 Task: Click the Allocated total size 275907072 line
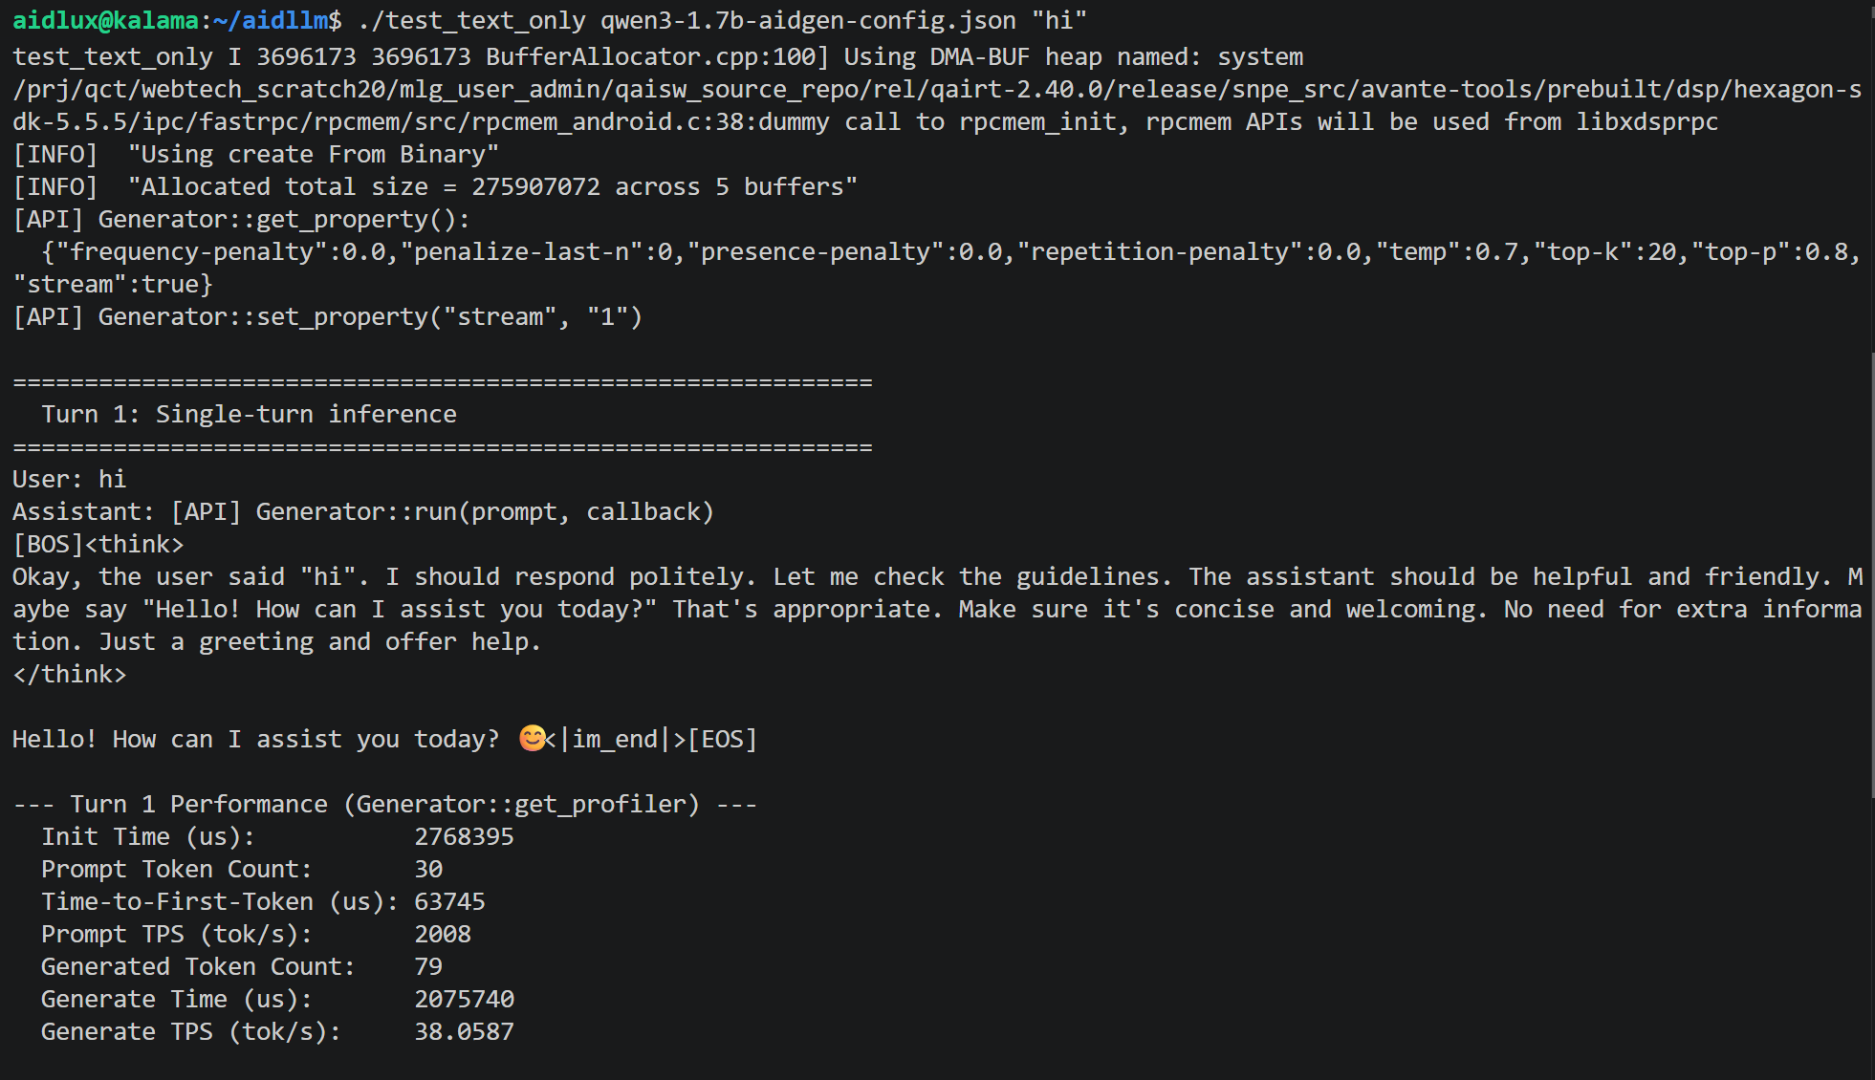435,186
